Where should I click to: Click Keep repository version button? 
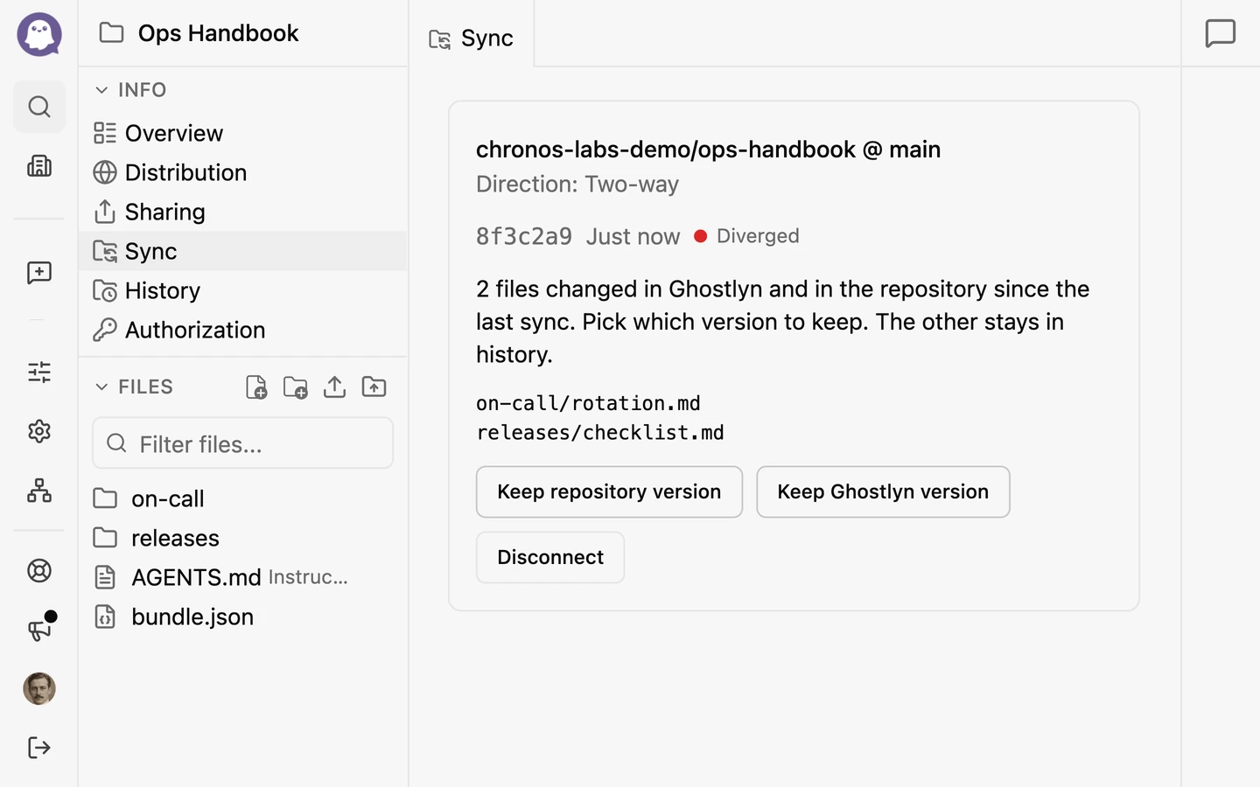[x=609, y=491]
